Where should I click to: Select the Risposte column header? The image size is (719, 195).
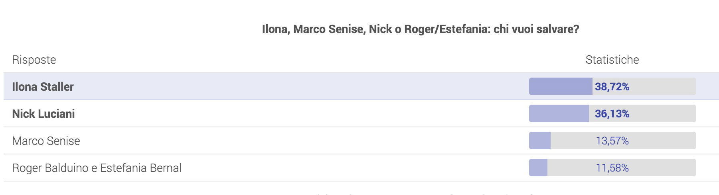point(34,60)
